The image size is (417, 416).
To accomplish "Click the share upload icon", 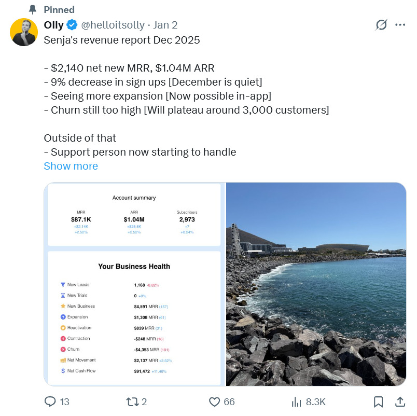I will point(400,401).
